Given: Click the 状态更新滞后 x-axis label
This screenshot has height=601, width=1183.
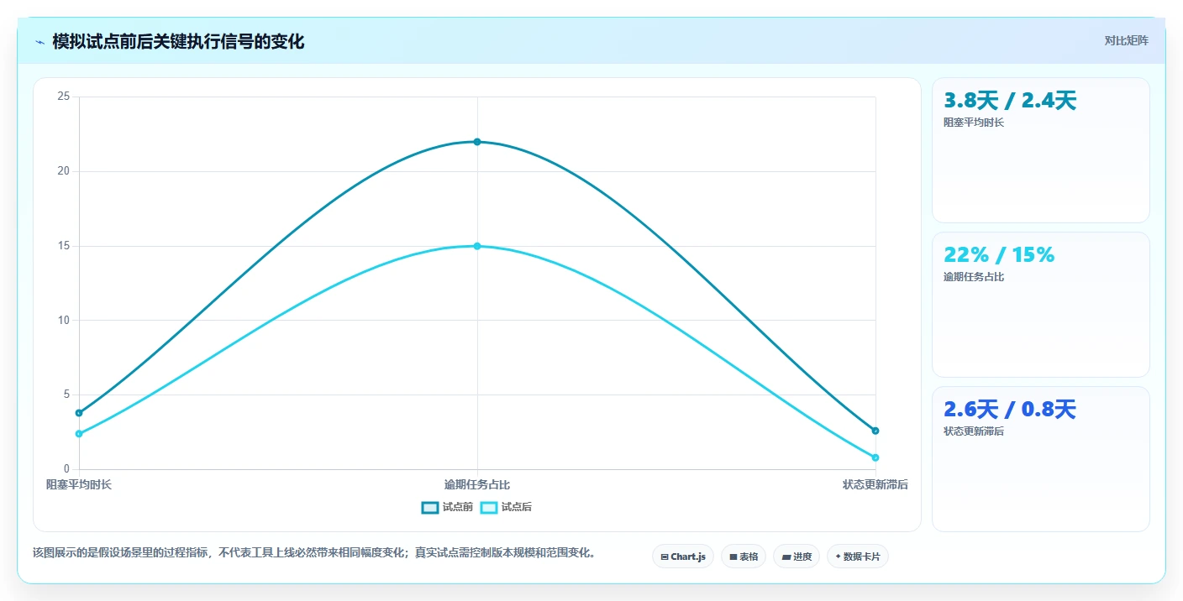Looking at the screenshot, I should tap(875, 485).
